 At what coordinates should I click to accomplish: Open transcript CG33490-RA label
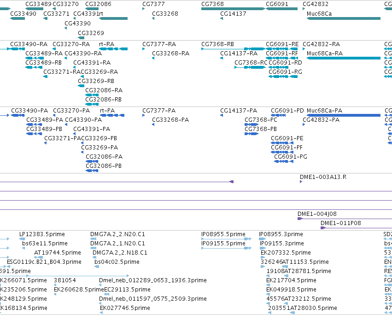pos(29,44)
